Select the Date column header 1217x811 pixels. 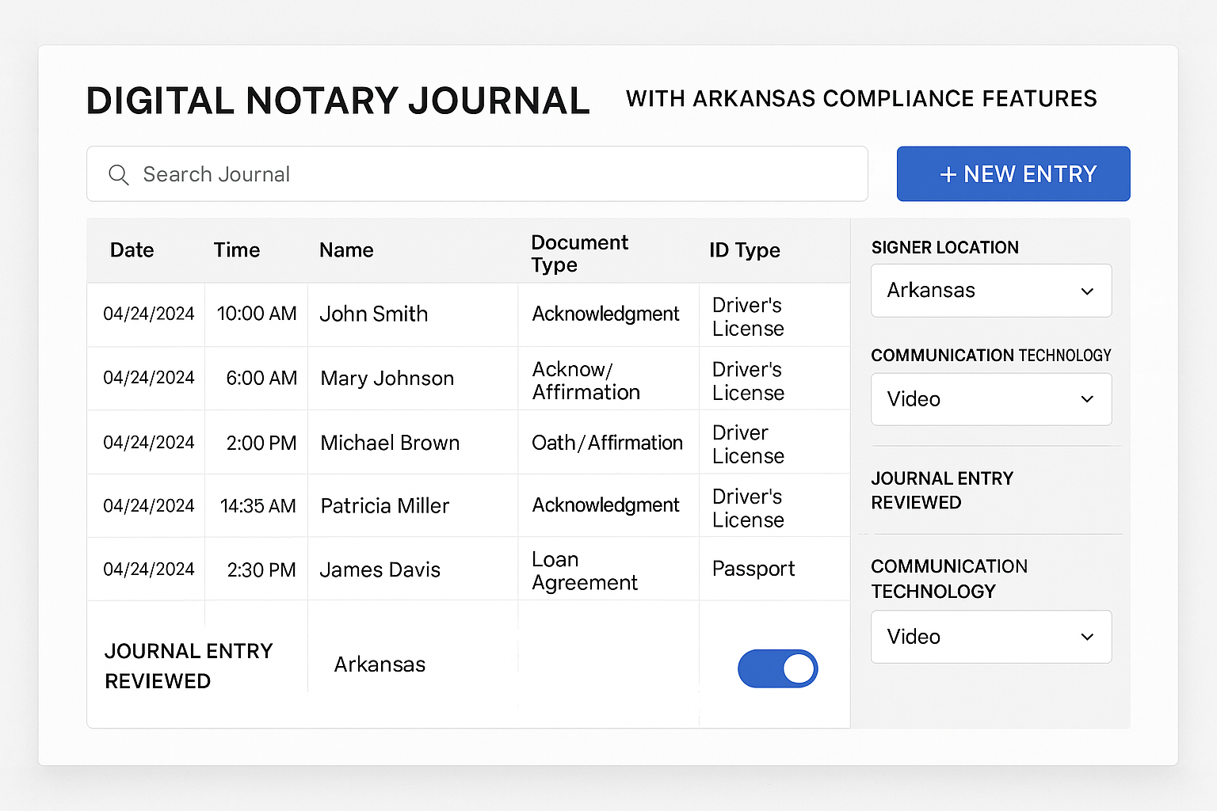pyautogui.click(x=132, y=250)
